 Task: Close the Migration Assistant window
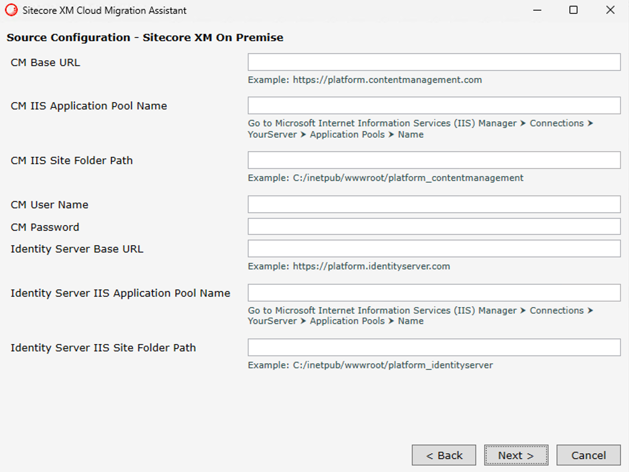pyautogui.click(x=610, y=10)
